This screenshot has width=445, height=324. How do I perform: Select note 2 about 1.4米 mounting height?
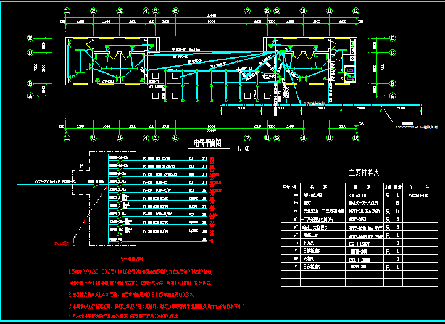click(x=131, y=294)
